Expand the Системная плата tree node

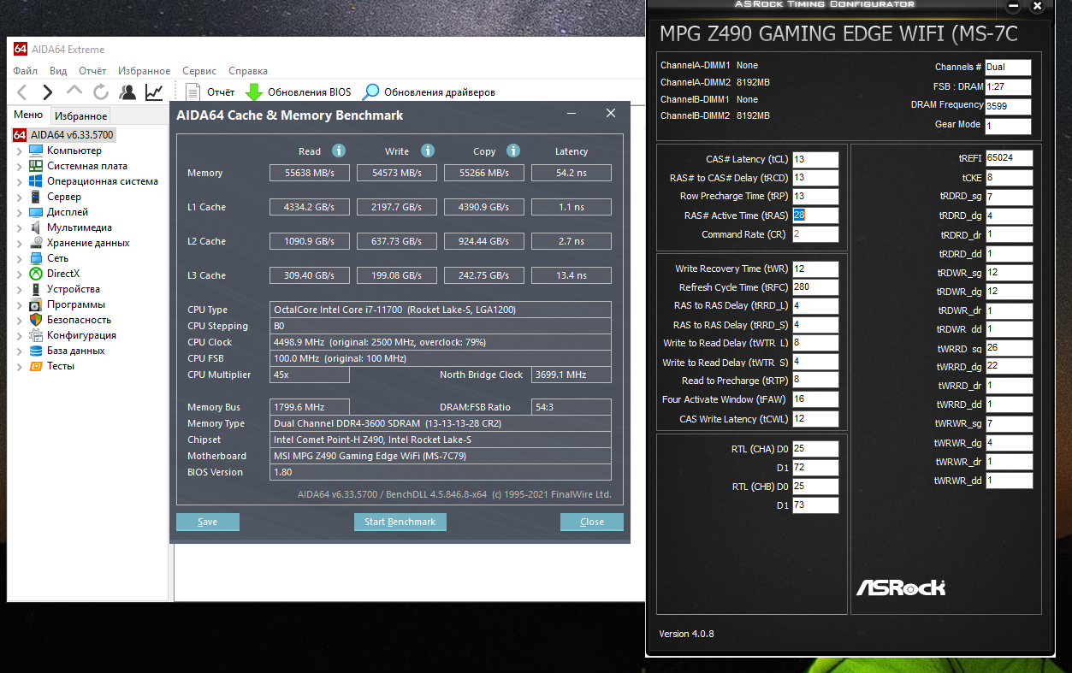click(x=20, y=166)
